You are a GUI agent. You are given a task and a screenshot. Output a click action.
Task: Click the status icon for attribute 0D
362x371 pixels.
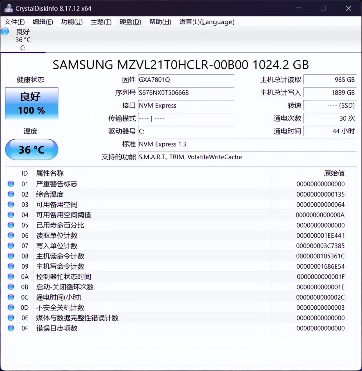click(11, 307)
